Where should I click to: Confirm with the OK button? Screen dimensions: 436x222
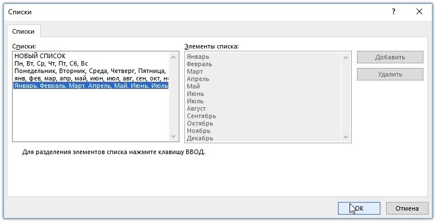point(359,208)
